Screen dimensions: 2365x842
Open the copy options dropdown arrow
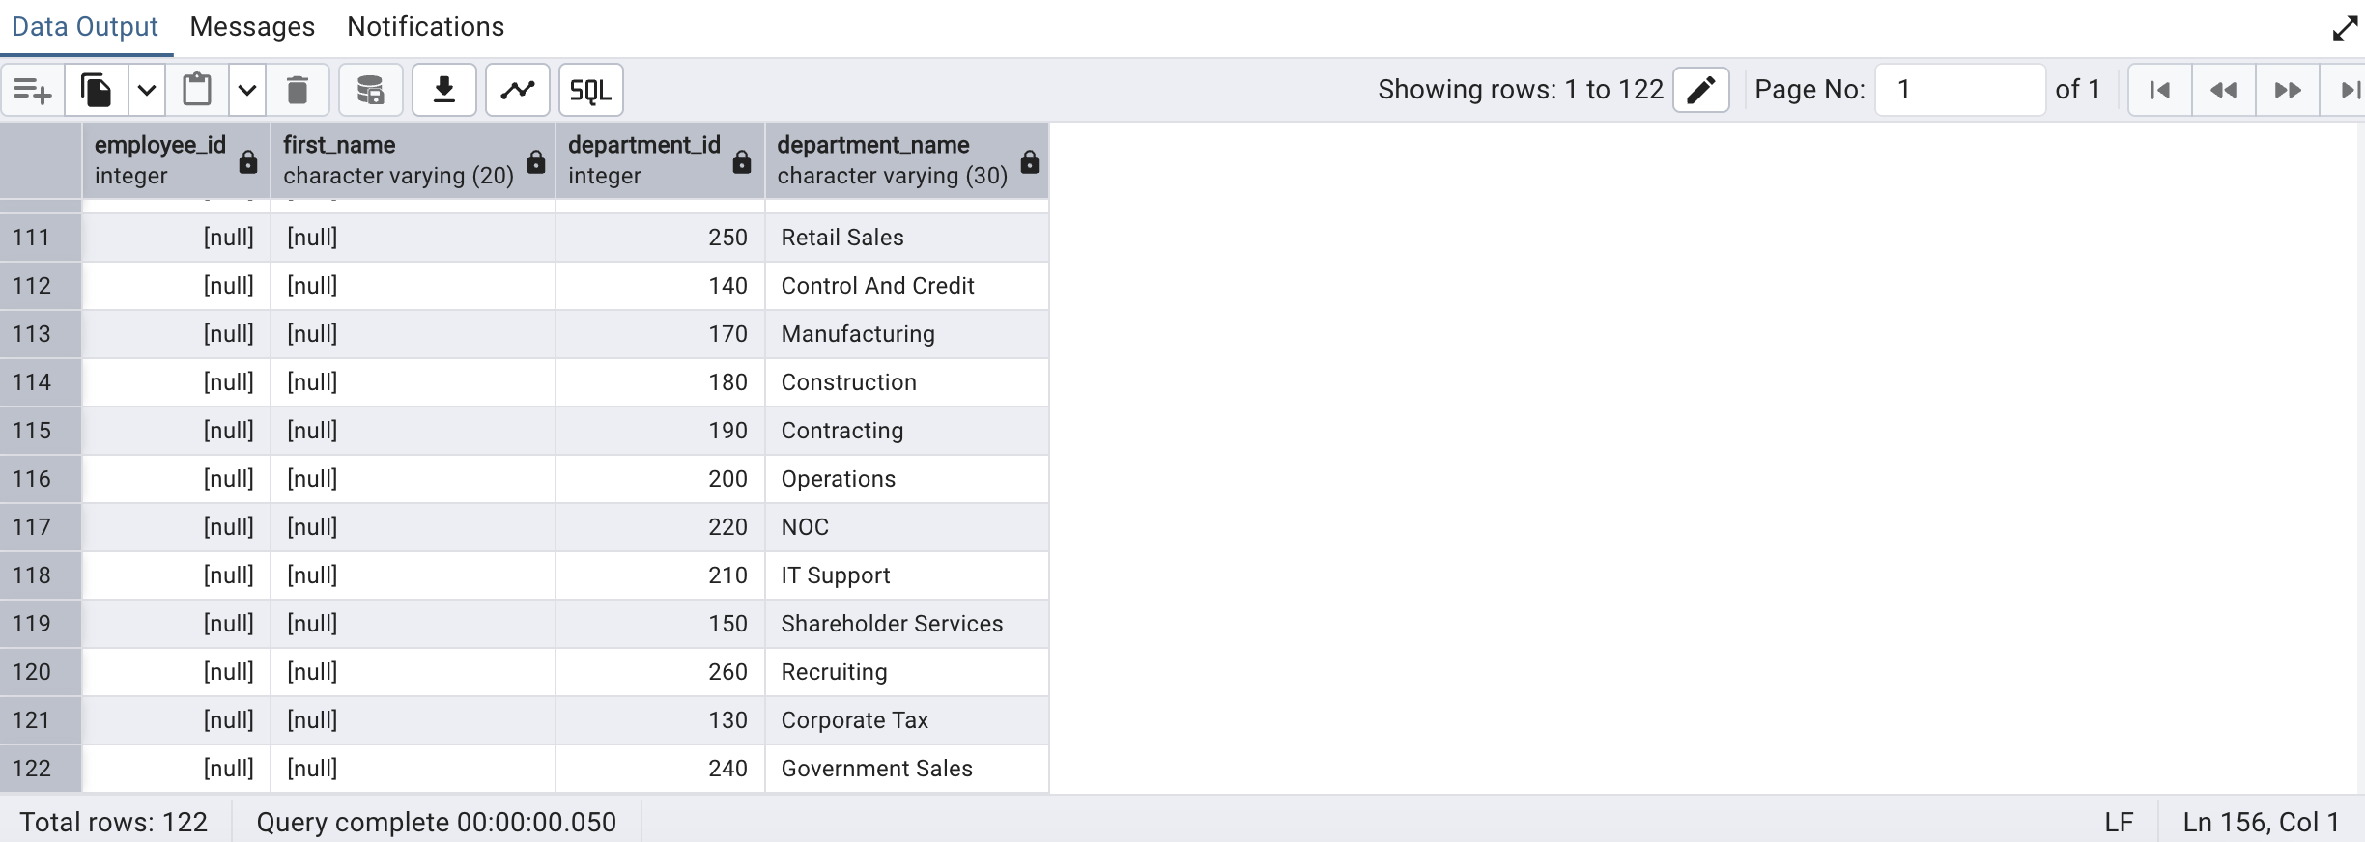[147, 91]
